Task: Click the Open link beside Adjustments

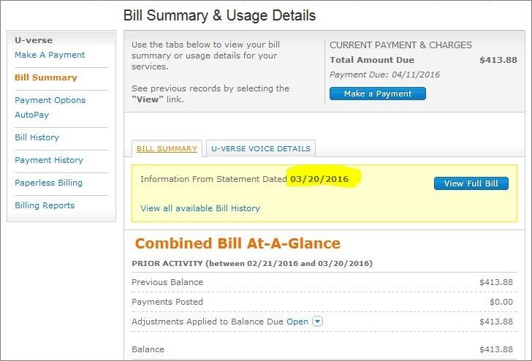Action: click(x=297, y=322)
